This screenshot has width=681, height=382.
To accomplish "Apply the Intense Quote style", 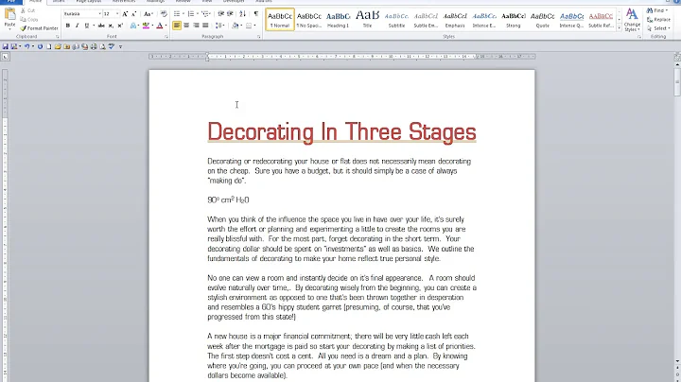I will (x=571, y=20).
